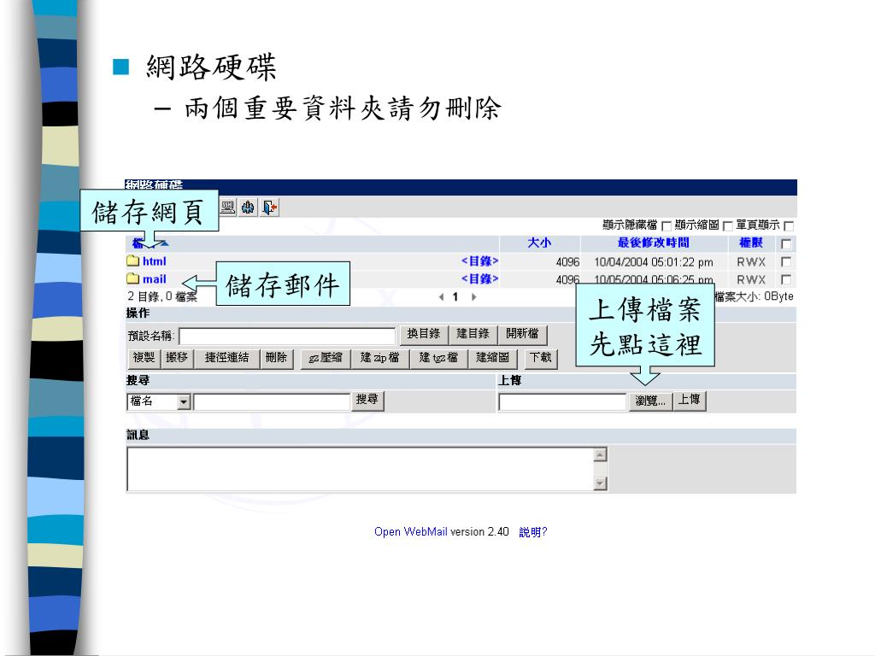This screenshot has height=656, width=875.
Task: Click the 搬移 button
Action: (x=177, y=358)
